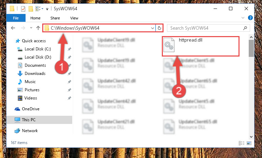
Task: Go back with the back arrow
Action: pyautogui.click(x=13, y=28)
